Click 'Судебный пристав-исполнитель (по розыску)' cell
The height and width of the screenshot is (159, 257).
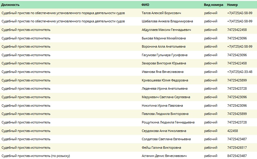point(36,156)
